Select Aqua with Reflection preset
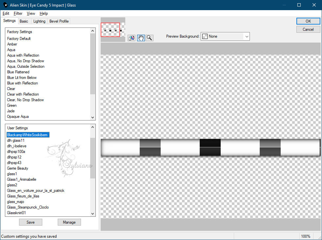 tap(23, 55)
